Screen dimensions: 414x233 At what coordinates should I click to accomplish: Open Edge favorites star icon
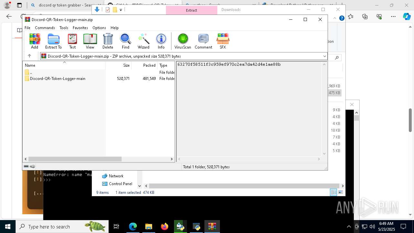click(351, 17)
